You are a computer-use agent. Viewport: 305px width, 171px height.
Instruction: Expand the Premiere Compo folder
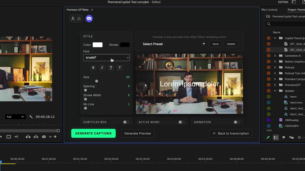click(x=275, y=79)
